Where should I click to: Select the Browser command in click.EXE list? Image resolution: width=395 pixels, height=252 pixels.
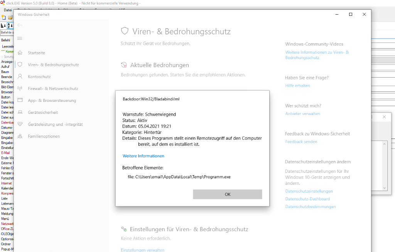(7, 92)
